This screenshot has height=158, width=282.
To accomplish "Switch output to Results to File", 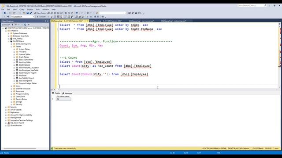I will coord(83,17).
